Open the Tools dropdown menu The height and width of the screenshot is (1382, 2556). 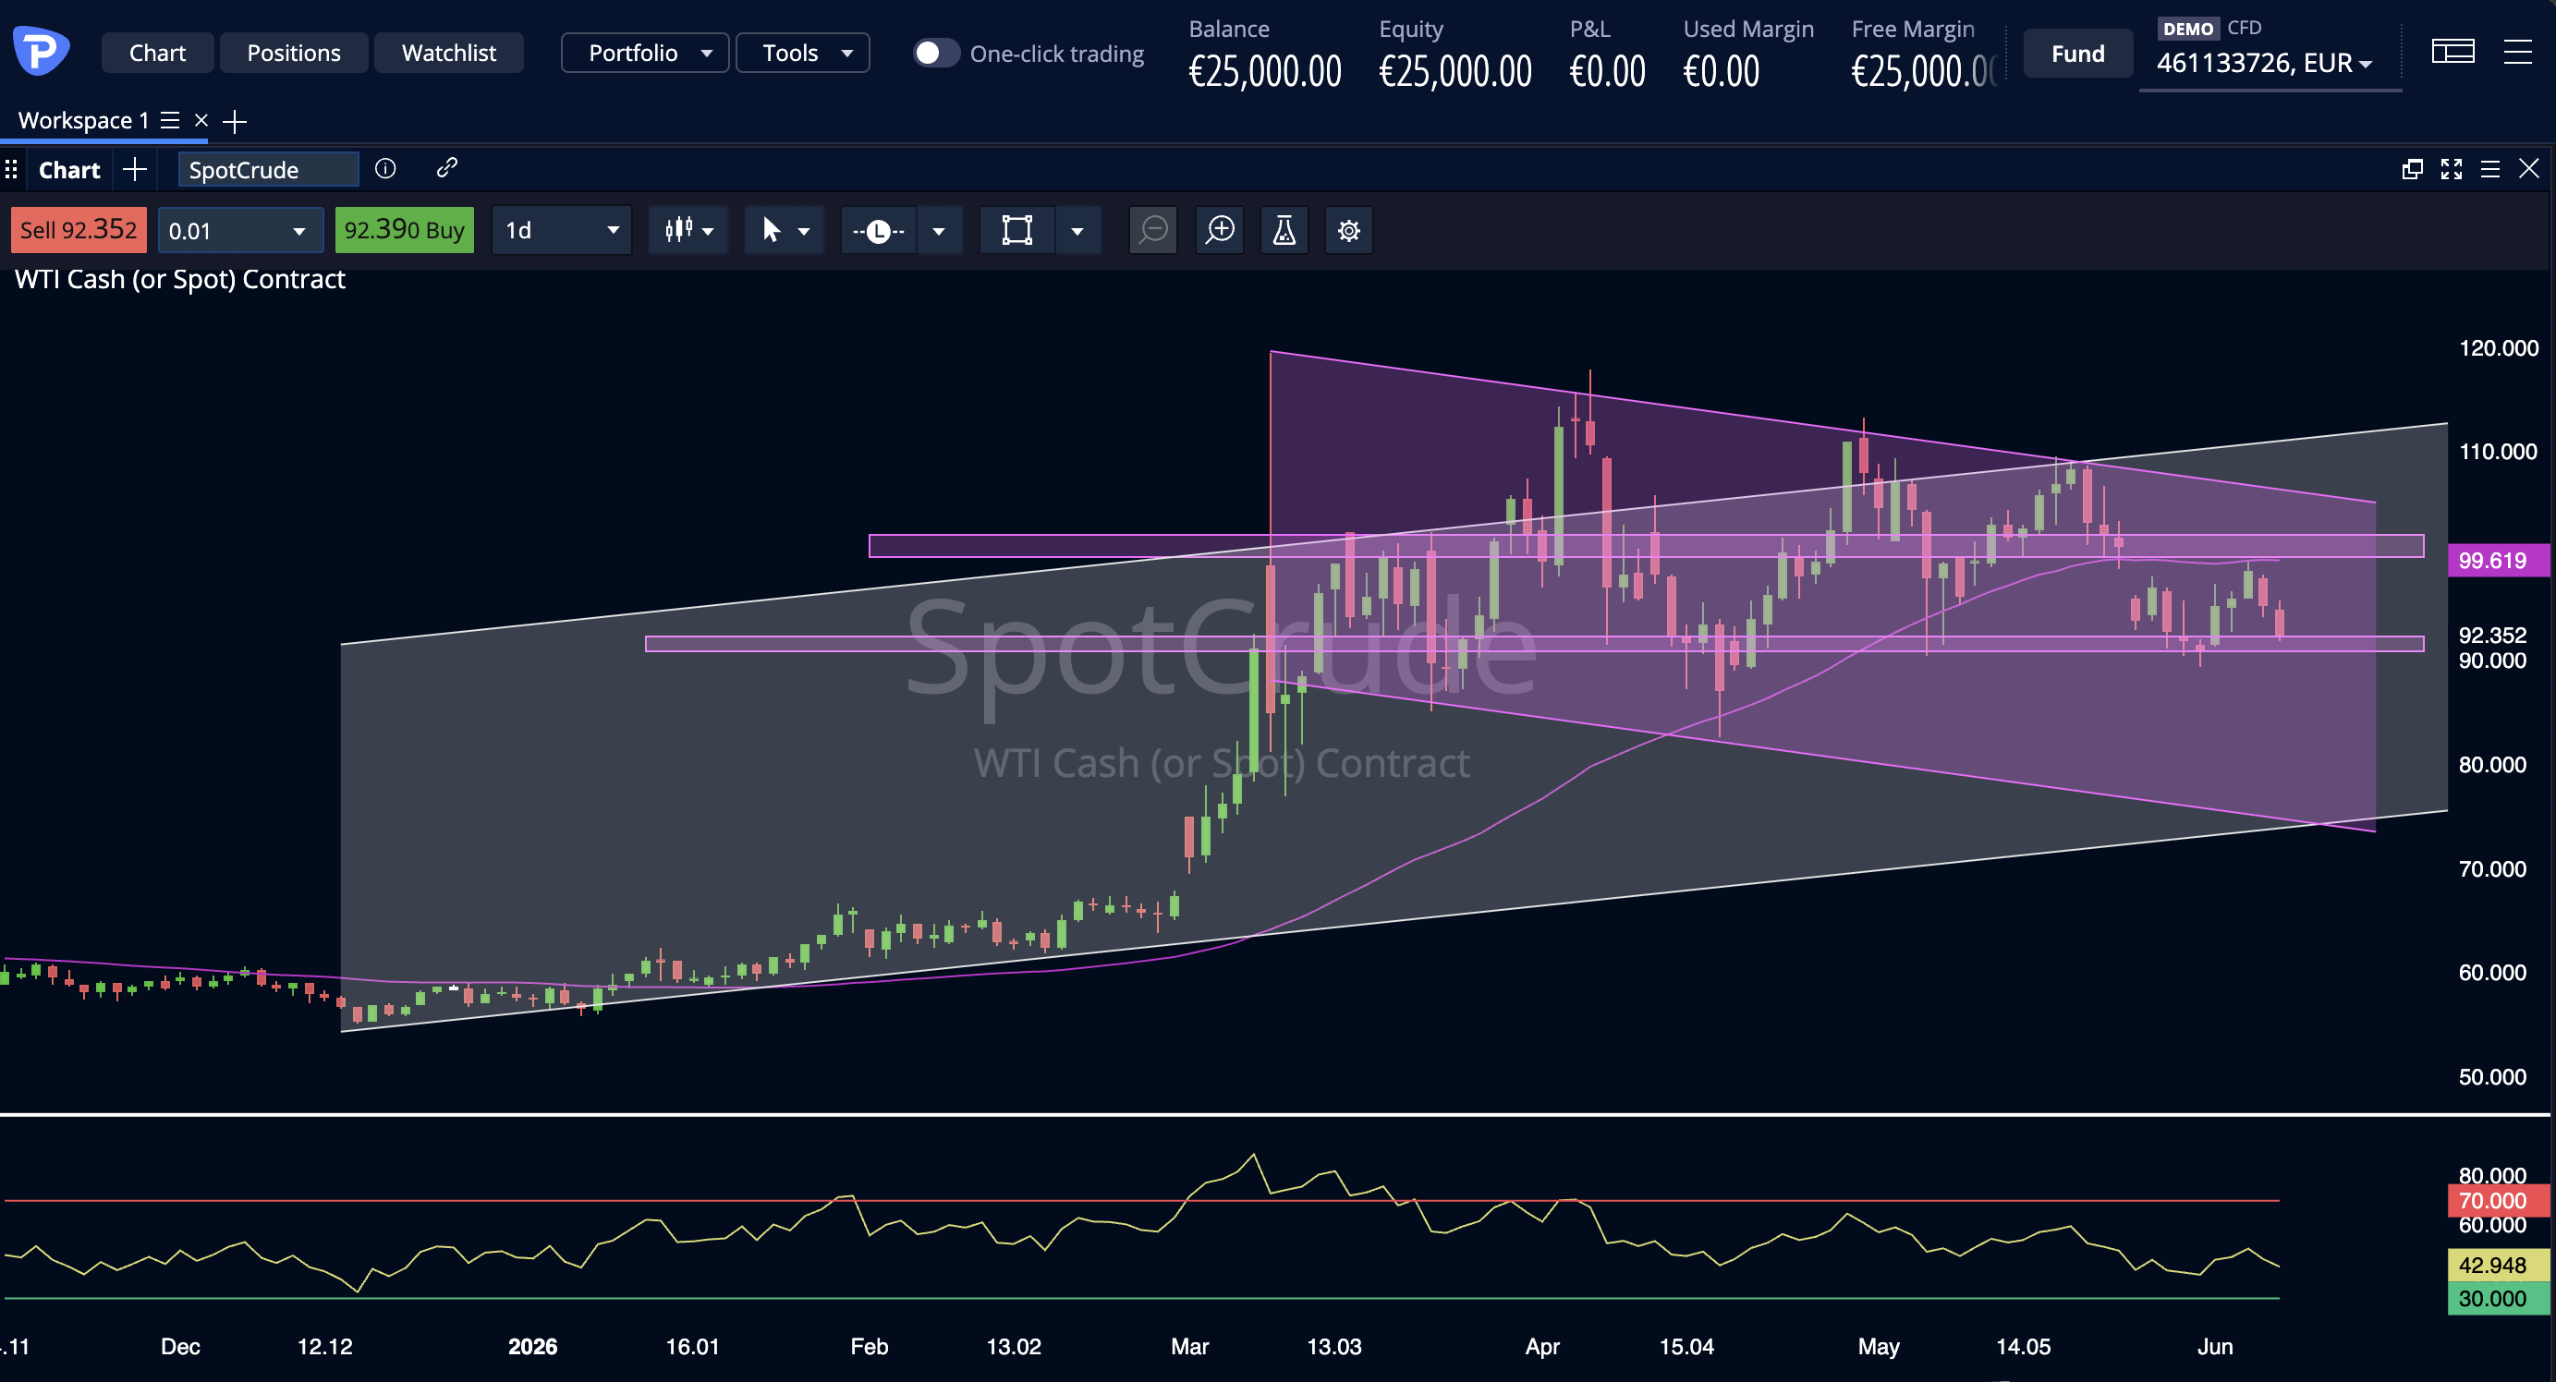[x=803, y=53]
